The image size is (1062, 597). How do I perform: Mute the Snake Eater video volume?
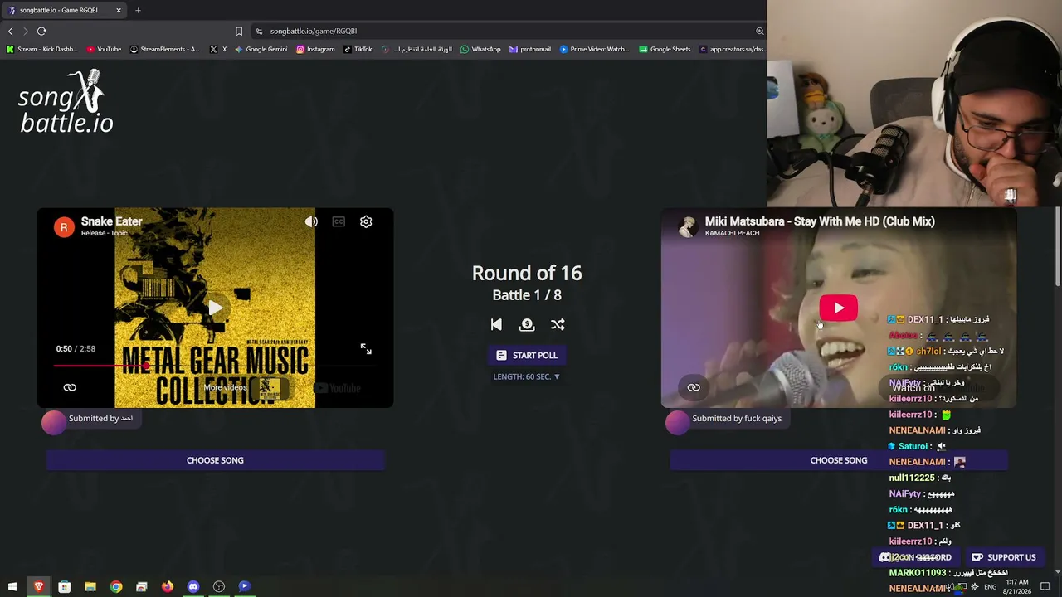point(311,222)
